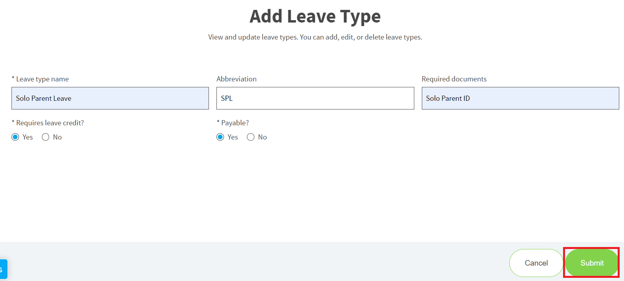This screenshot has height=281, width=624.
Task: Click the "No" label text beside Payable
Action: [262, 137]
